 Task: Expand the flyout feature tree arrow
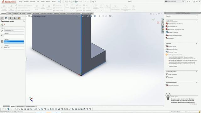(x=27, y=16)
